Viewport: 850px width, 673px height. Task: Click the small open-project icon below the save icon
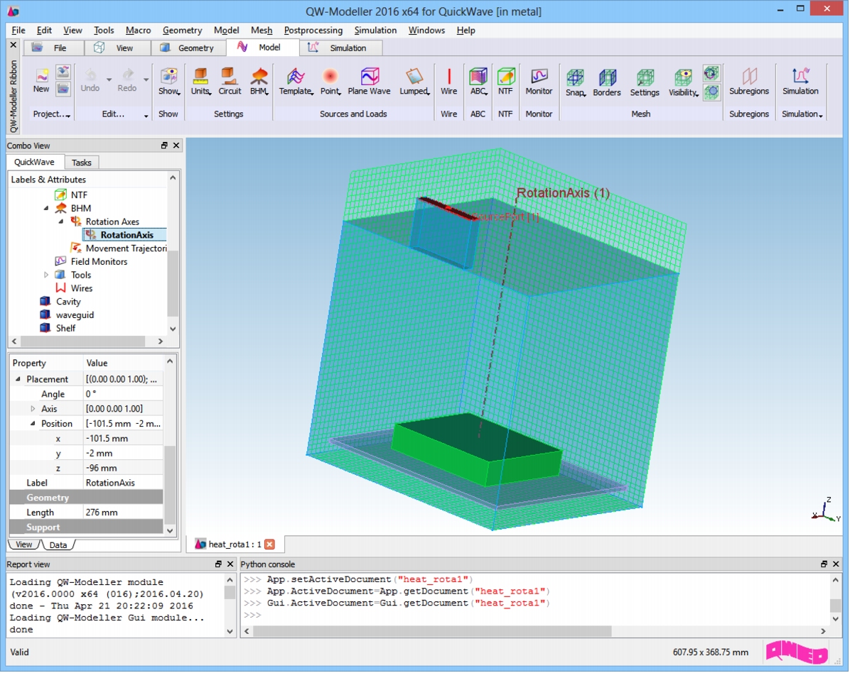[x=63, y=89]
